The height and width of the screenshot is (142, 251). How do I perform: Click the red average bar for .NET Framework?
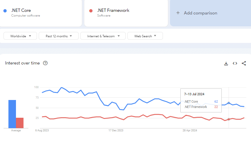click(x=20, y=123)
